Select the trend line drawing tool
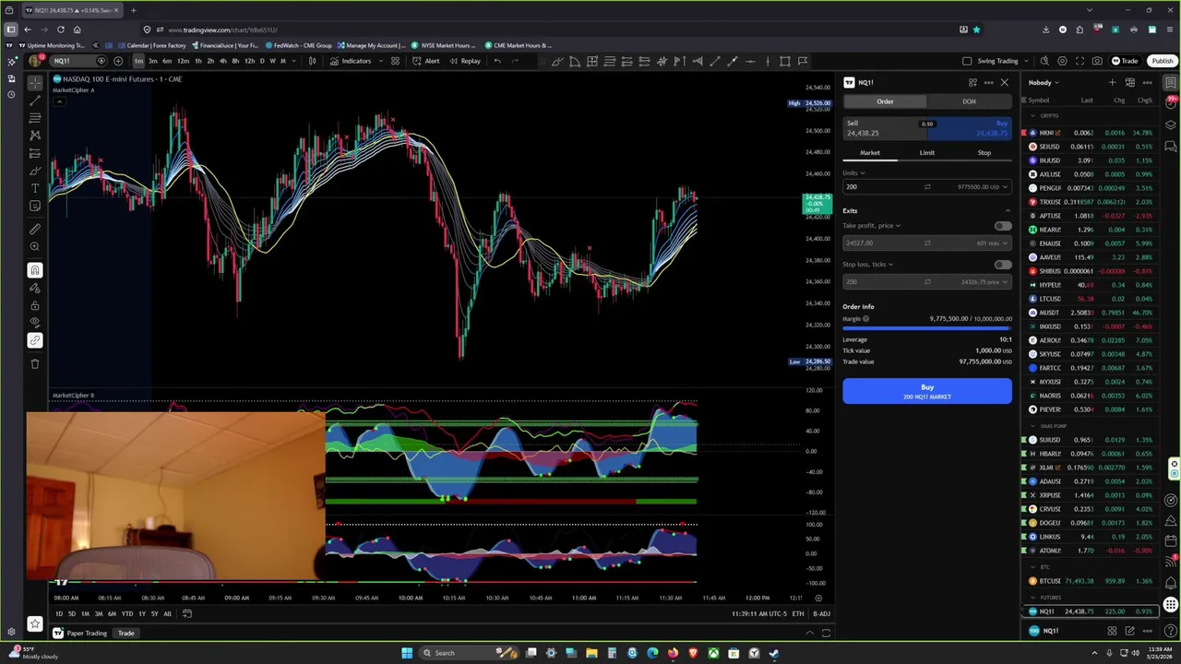 (x=35, y=101)
